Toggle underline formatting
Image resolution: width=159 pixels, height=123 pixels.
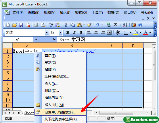(81, 33)
